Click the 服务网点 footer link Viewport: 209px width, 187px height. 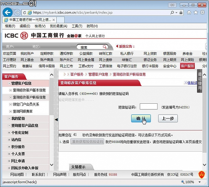coord(80,175)
